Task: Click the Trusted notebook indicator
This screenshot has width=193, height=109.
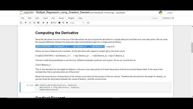Action: coord(155,18)
